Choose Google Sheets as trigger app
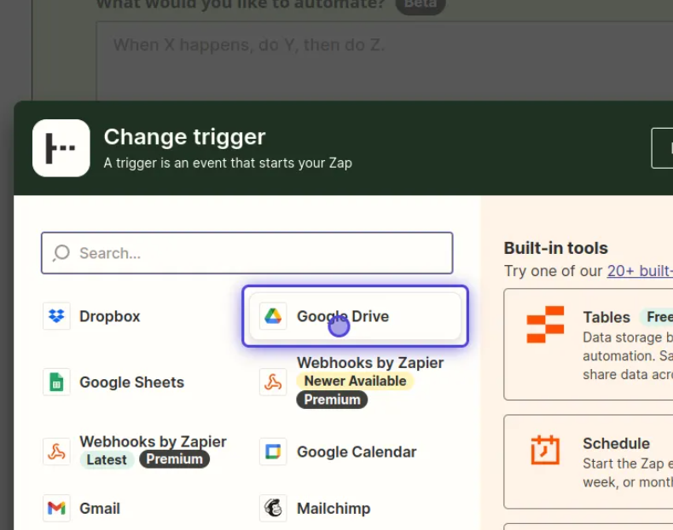 click(x=131, y=383)
